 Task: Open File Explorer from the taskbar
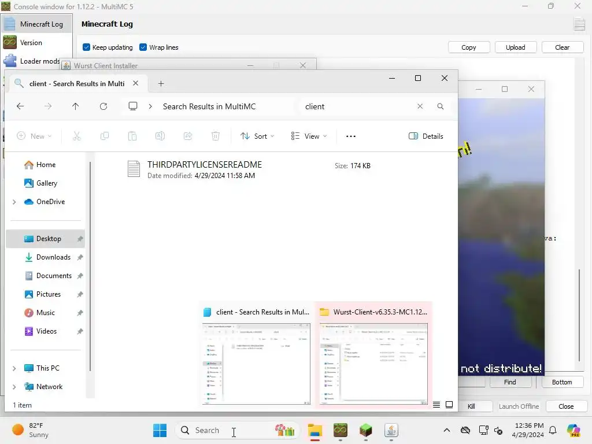point(315,430)
